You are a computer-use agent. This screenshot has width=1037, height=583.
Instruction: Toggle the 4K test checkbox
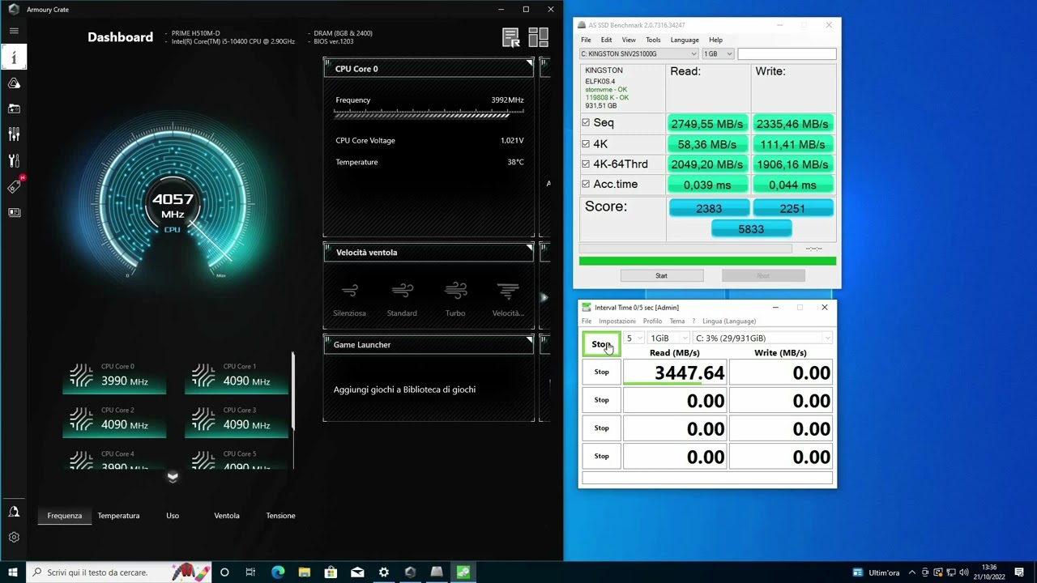tap(586, 144)
